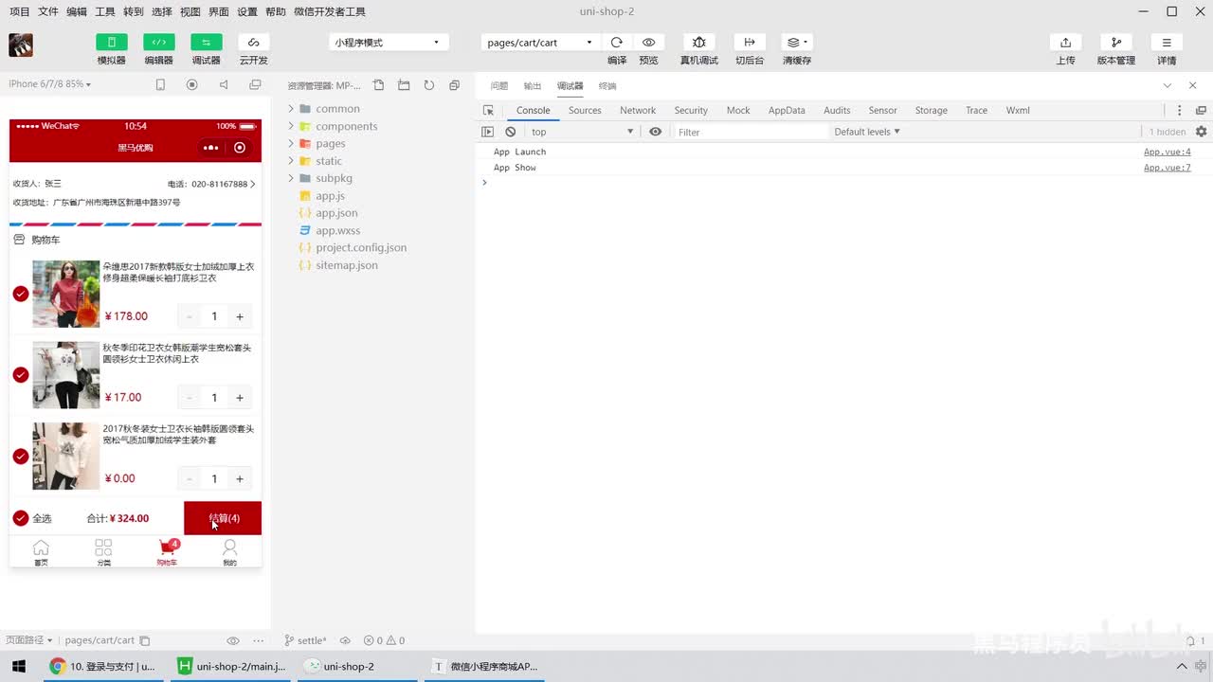Click the console Filter input field
The image size is (1213, 682).
(x=749, y=132)
